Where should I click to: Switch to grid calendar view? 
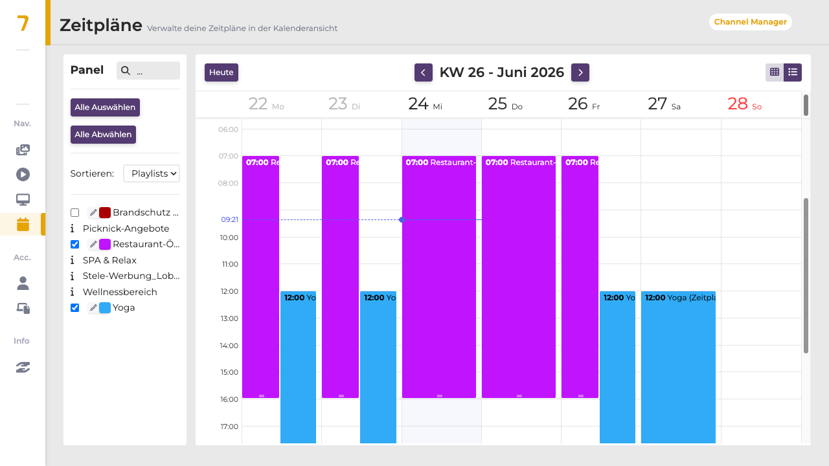[775, 72]
